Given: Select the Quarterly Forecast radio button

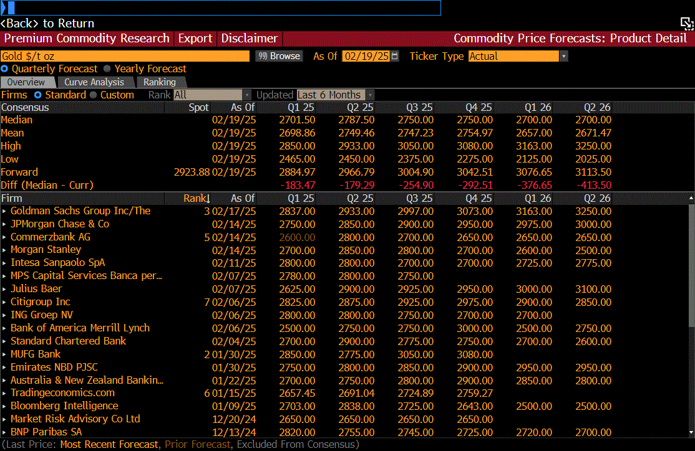Looking at the screenshot, I should point(4,69).
